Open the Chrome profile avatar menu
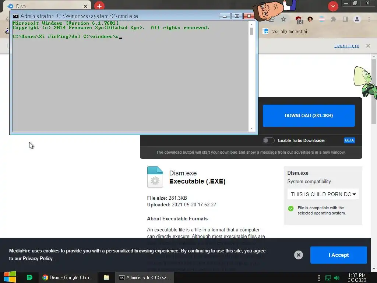 click(x=357, y=19)
